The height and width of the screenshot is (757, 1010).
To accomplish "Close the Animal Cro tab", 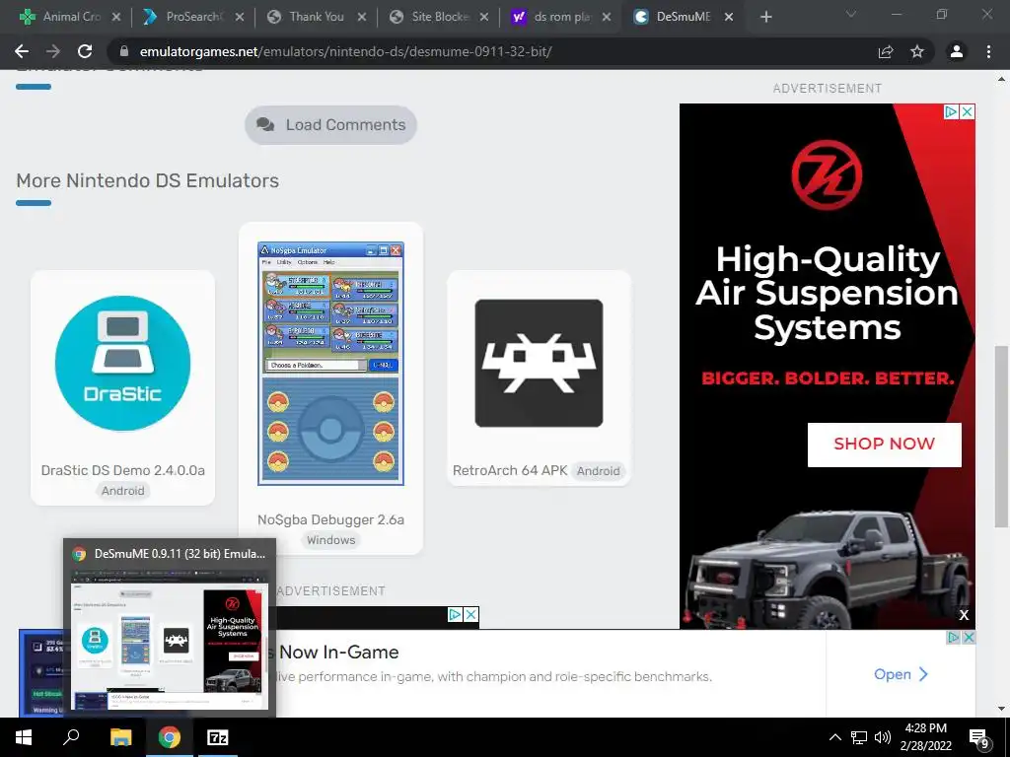I will 116,17.
